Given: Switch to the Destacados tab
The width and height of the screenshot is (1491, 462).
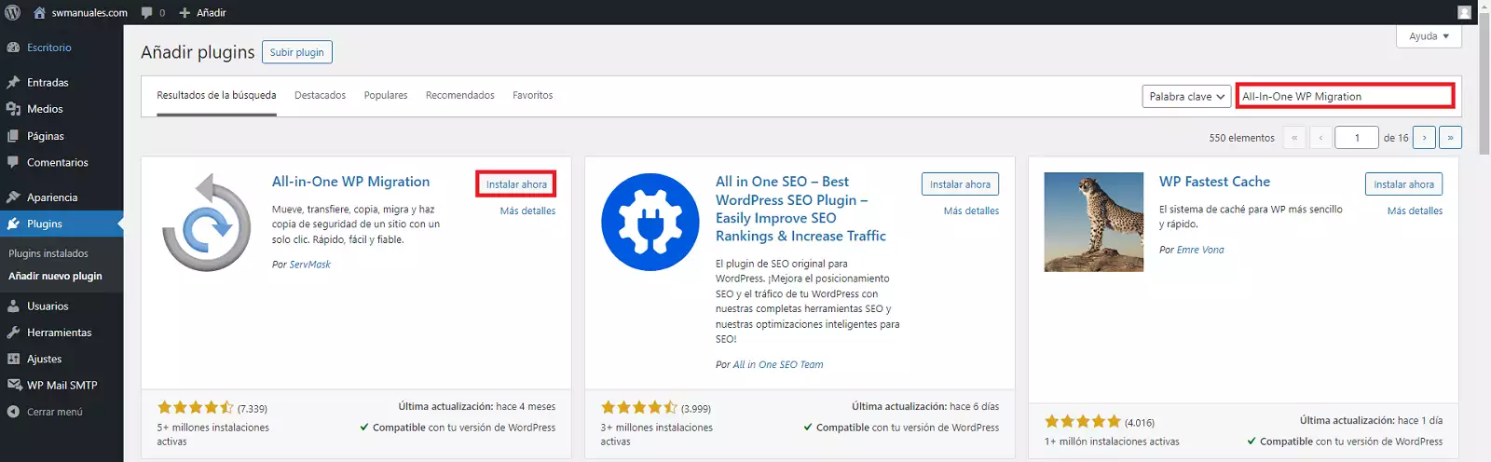Looking at the screenshot, I should 320,95.
